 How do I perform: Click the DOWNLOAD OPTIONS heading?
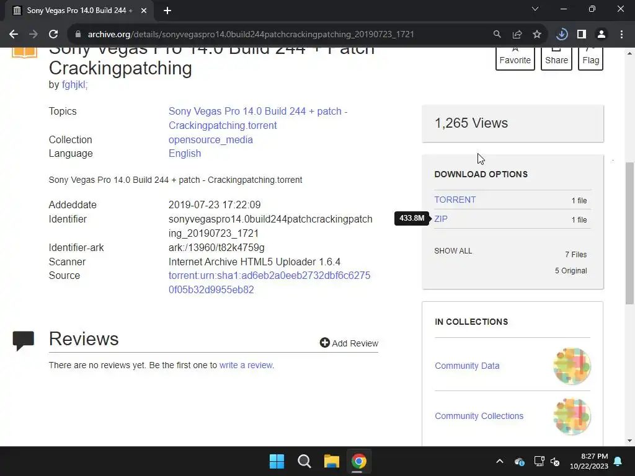coord(481,174)
